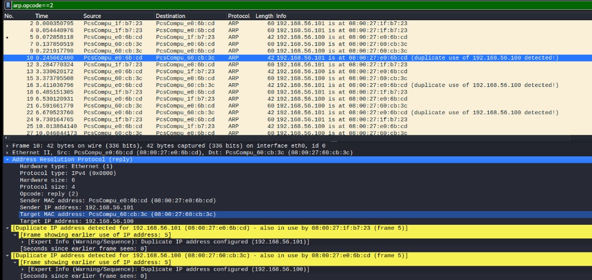This screenshot has width=592, height=280.
Task: Select packet number 5 in the list
Action: (x=298, y=37)
